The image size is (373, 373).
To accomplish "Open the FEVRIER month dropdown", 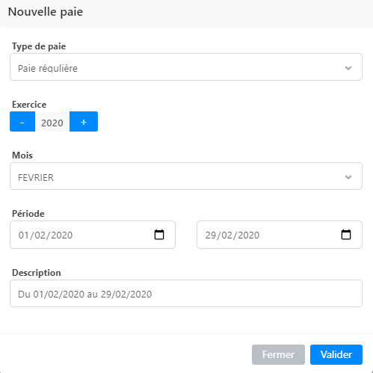I will pos(186,176).
